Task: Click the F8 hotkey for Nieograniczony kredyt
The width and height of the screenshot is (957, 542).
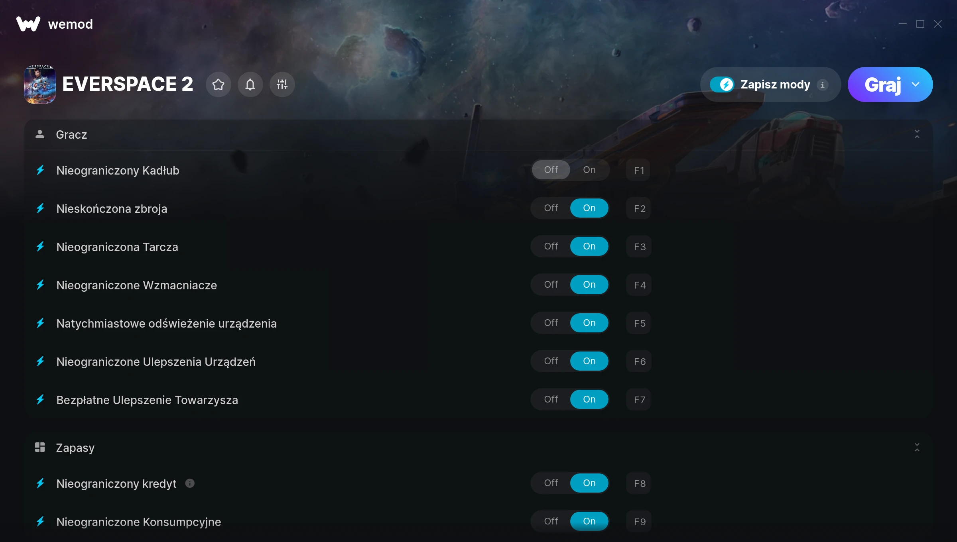Action: pyautogui.click(x=639, y=483)
